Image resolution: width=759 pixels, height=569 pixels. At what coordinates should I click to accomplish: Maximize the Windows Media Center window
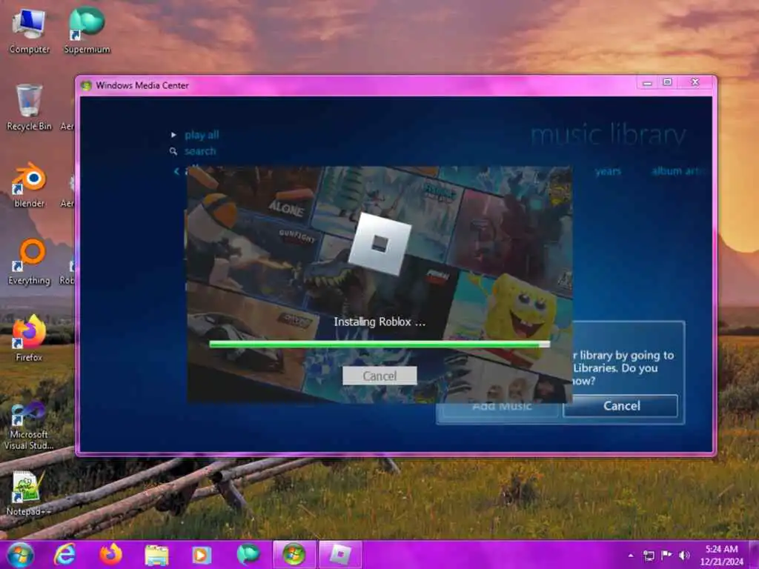pos(668,82)
